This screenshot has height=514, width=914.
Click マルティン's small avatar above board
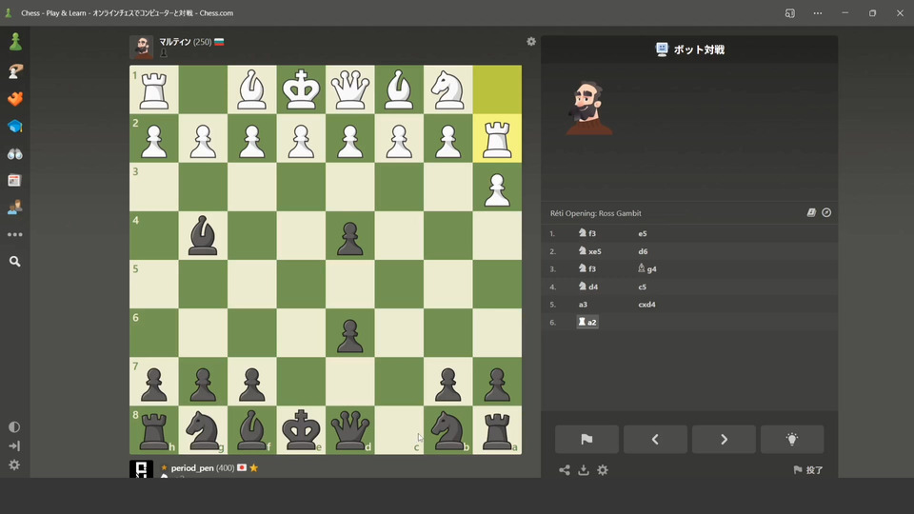click(142, 48)
